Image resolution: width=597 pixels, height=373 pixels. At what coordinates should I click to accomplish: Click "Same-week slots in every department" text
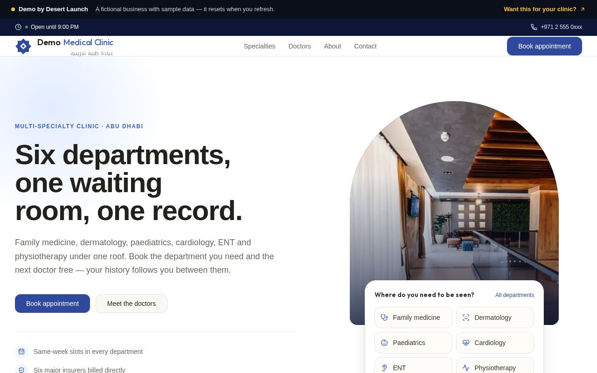point(88,352)
